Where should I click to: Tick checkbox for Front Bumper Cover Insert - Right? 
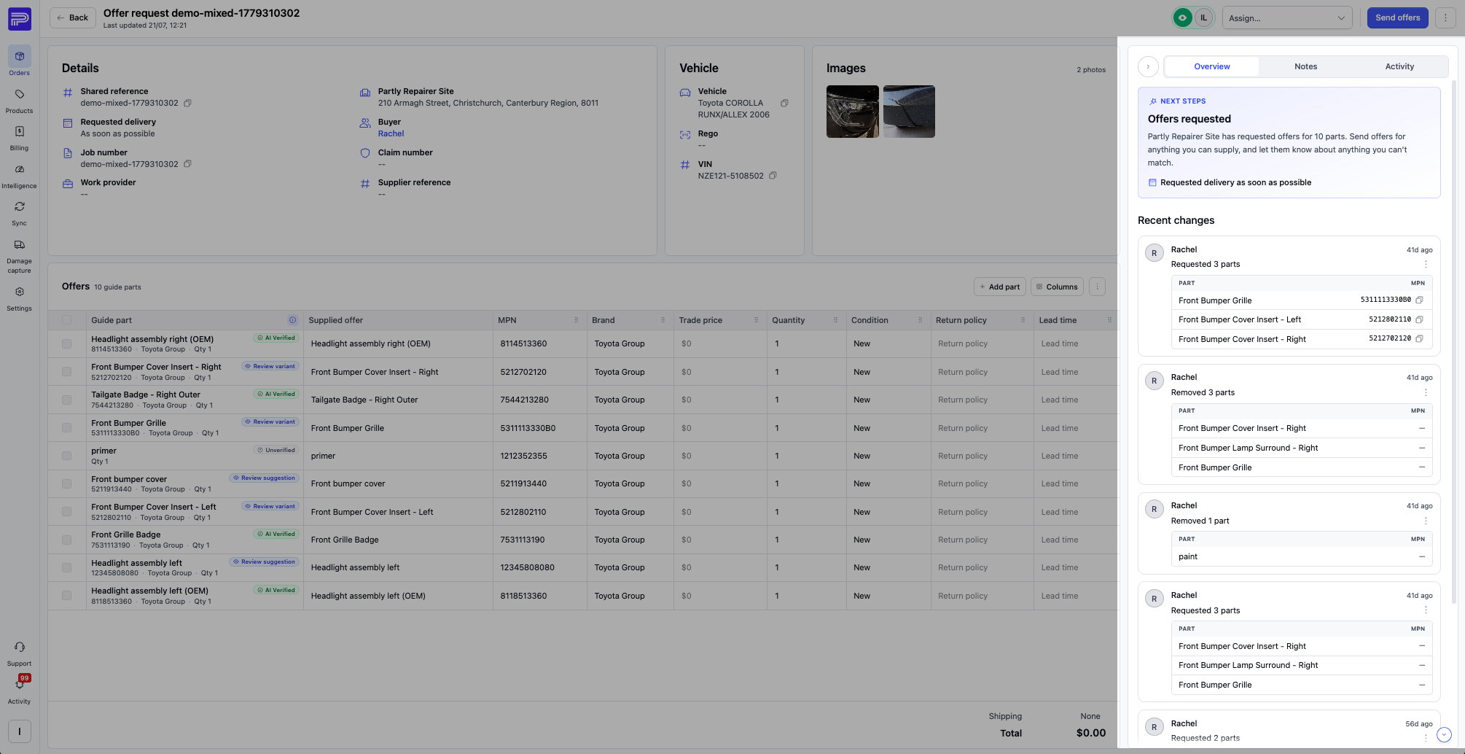[x=67, y=372]
